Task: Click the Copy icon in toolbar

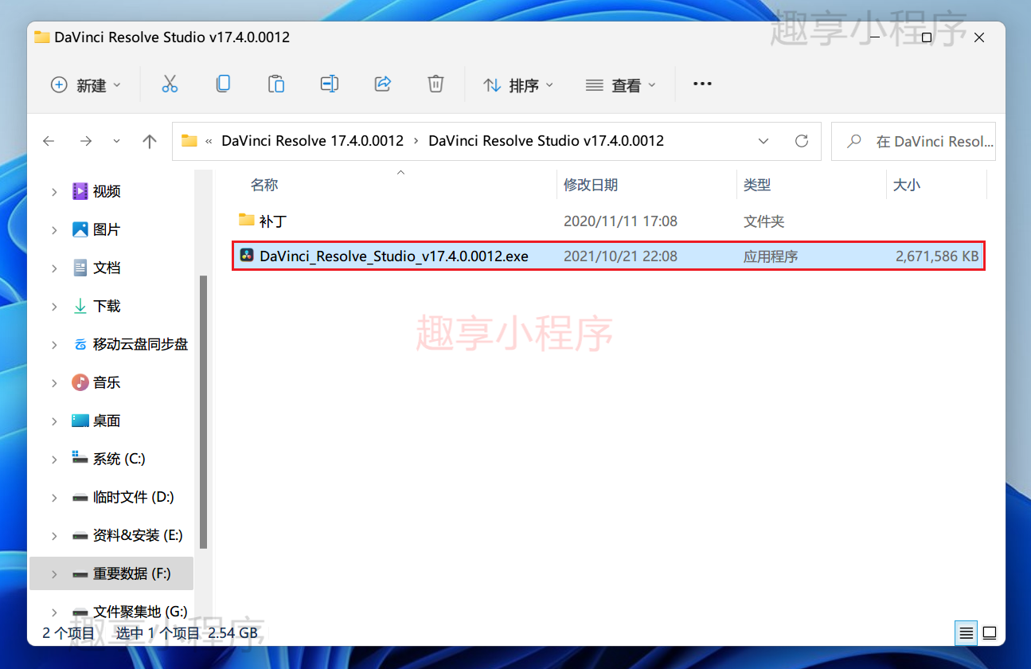Action: click(224, 84)
